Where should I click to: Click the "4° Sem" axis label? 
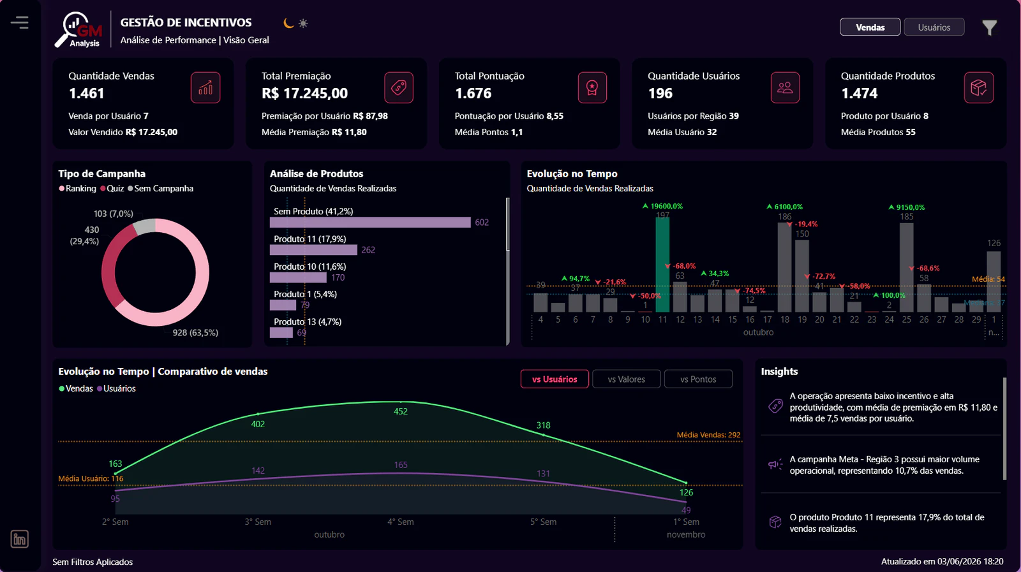(x=401, y=522)
